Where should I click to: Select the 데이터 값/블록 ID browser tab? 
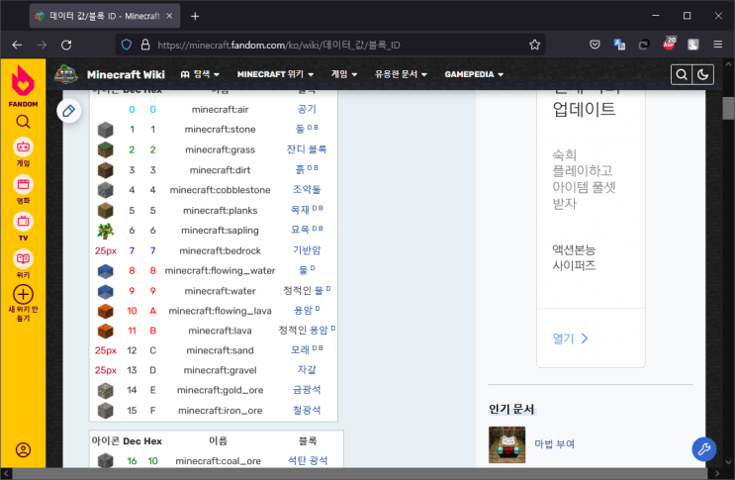105,17
